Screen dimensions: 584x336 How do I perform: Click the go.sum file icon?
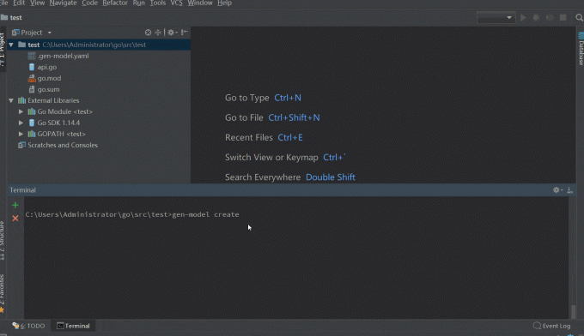[32, 90]
